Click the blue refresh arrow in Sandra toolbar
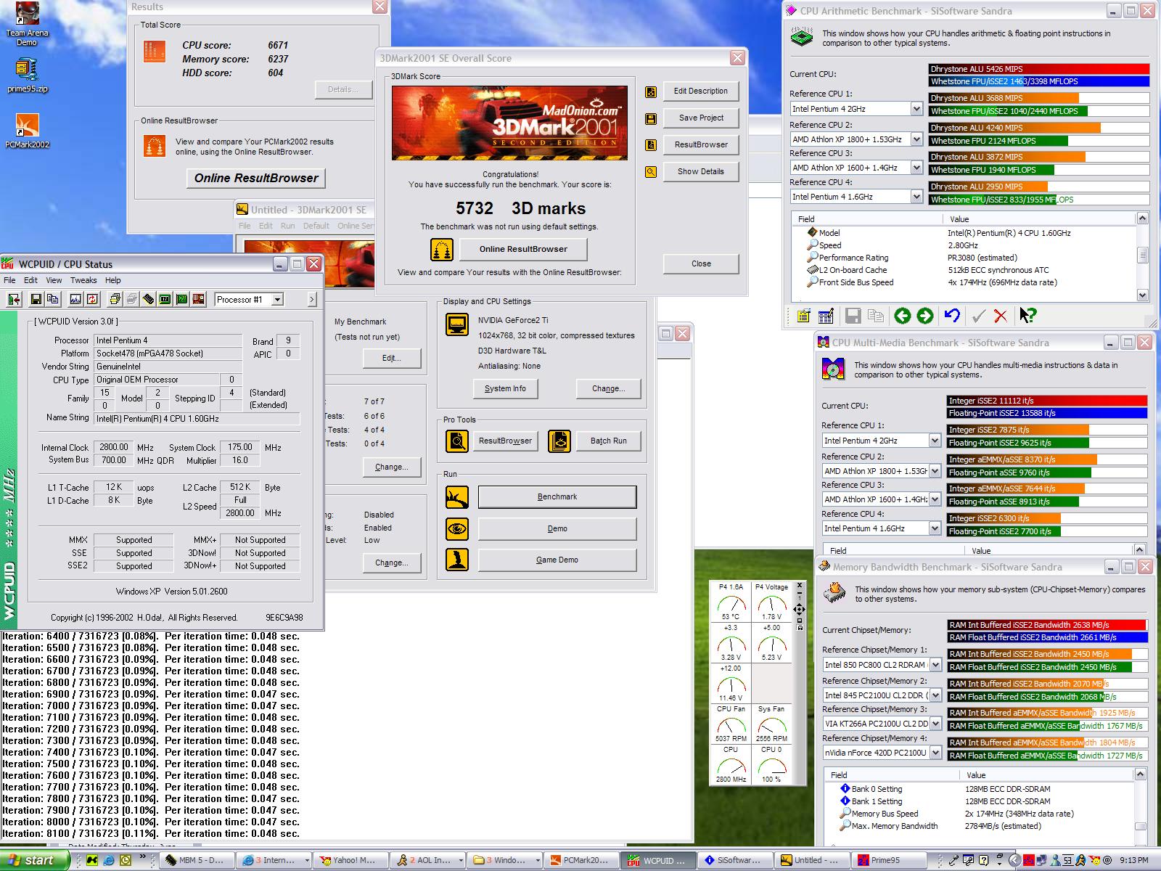This screenshot has height=871, width=1161. pos(952,315)
